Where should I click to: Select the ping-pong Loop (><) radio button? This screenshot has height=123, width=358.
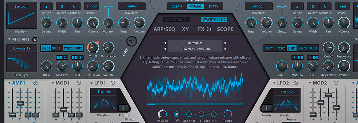tap(214, 114)
